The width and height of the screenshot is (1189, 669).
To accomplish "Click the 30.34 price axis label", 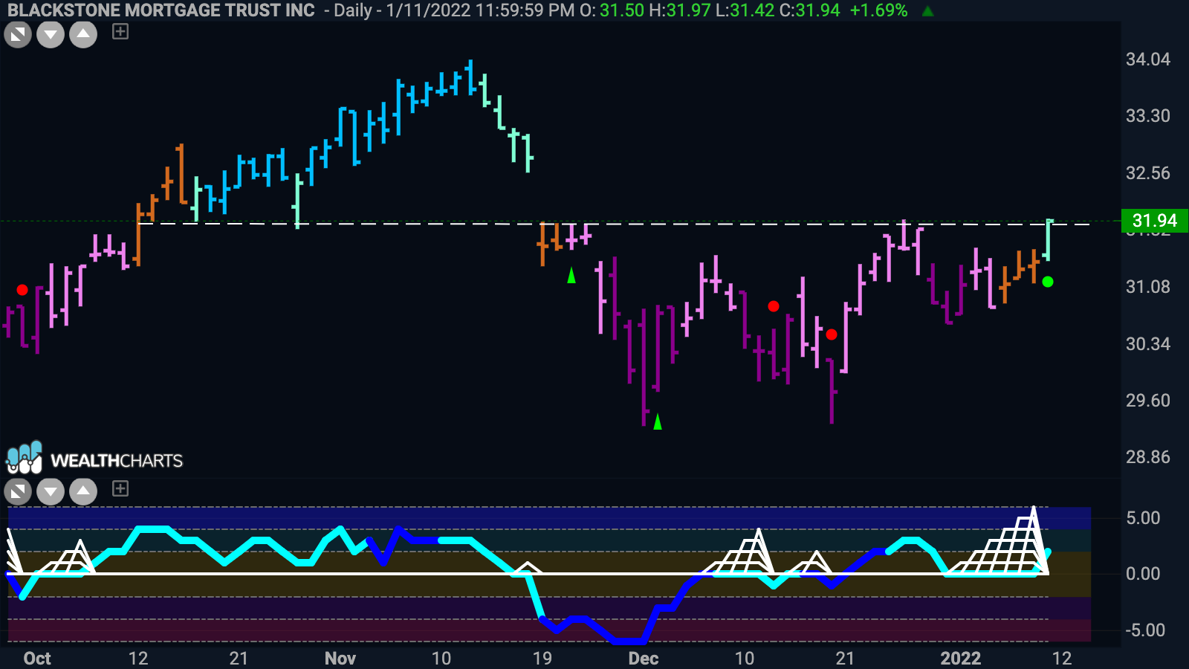I will (x=1148, y=344).
